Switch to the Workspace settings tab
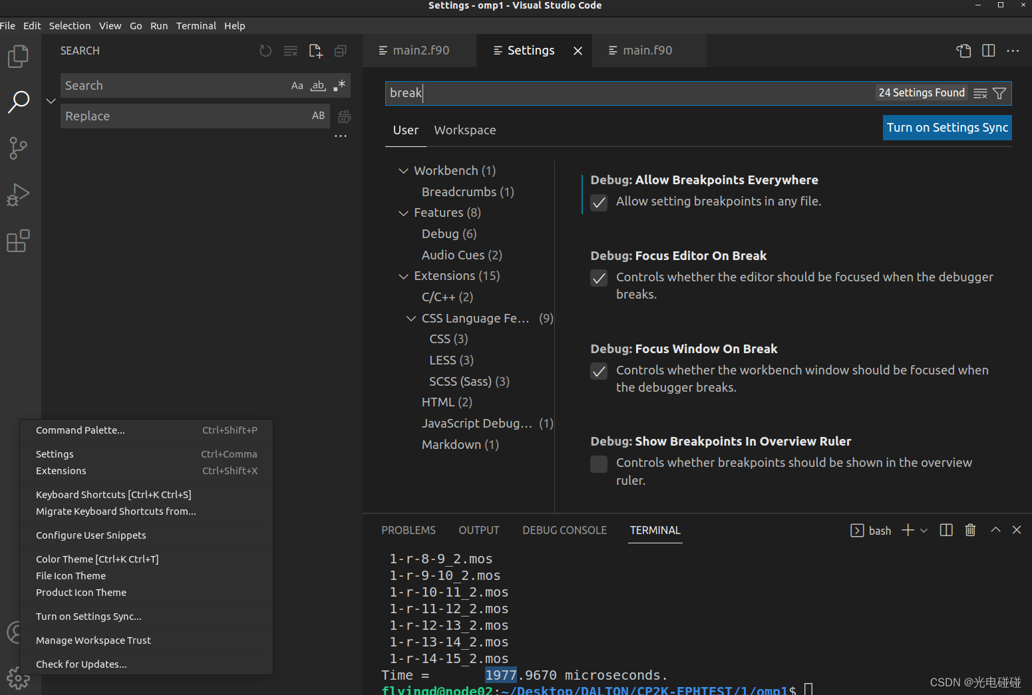The width and height of the screenshot is (1032, 695). (x=464, y=130)
